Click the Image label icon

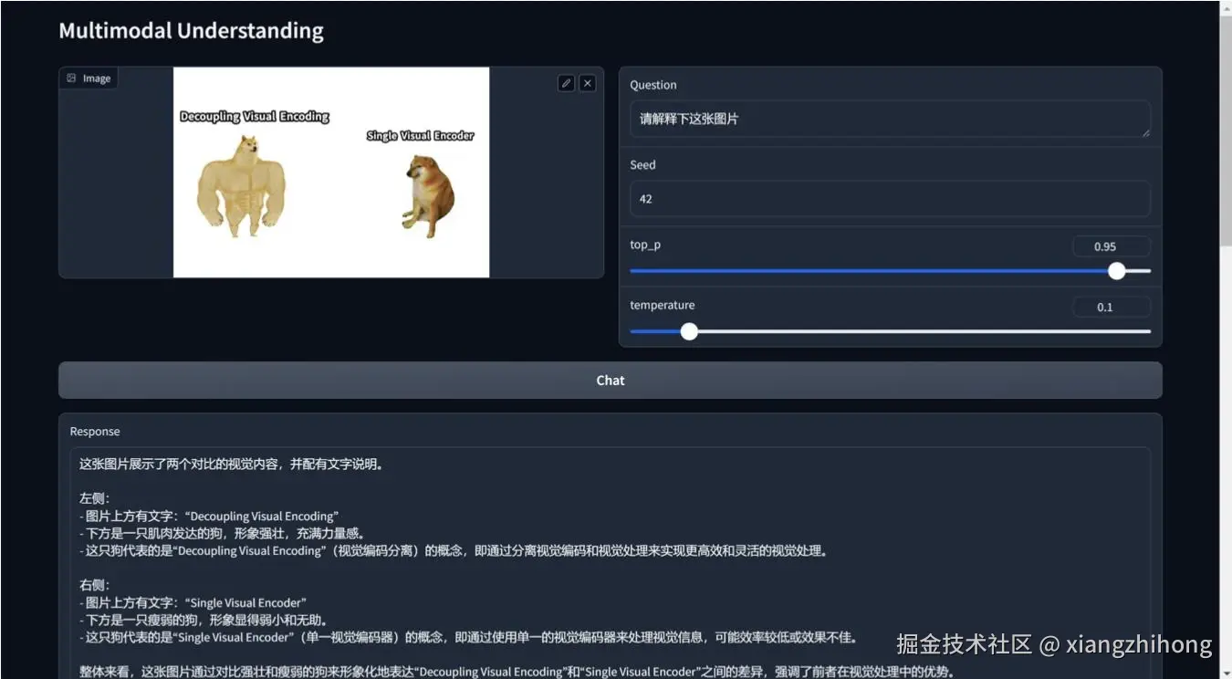tap(71, 78)
